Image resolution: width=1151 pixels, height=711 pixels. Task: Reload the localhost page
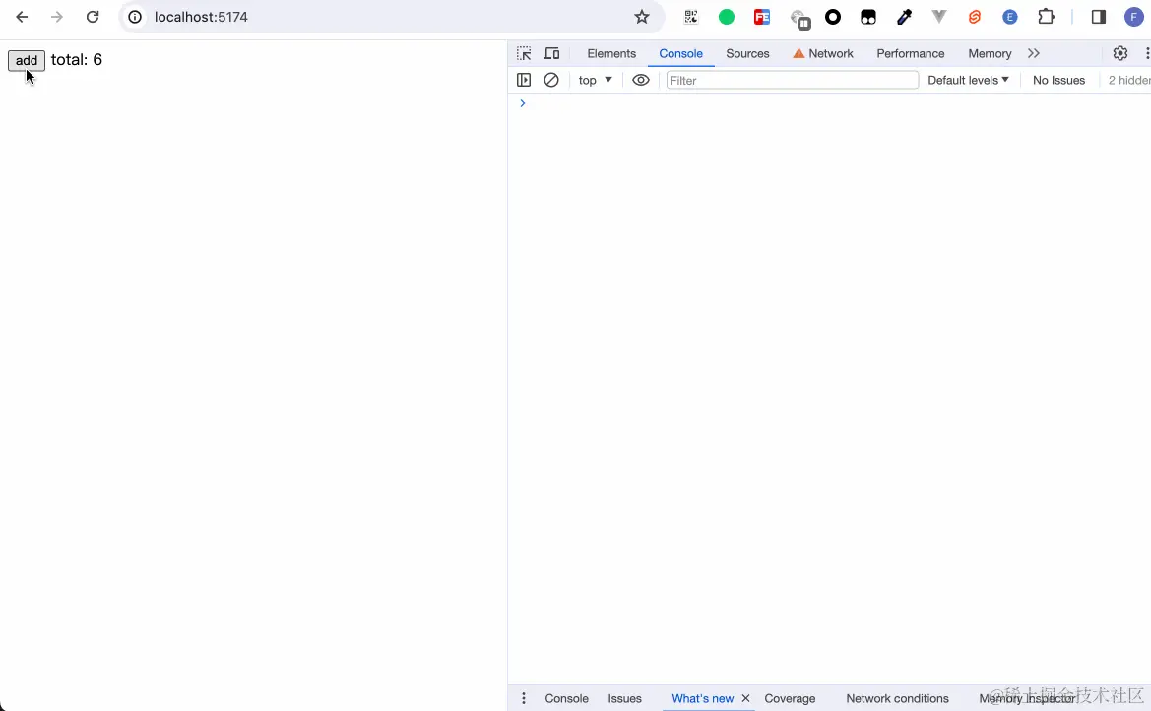93,17
